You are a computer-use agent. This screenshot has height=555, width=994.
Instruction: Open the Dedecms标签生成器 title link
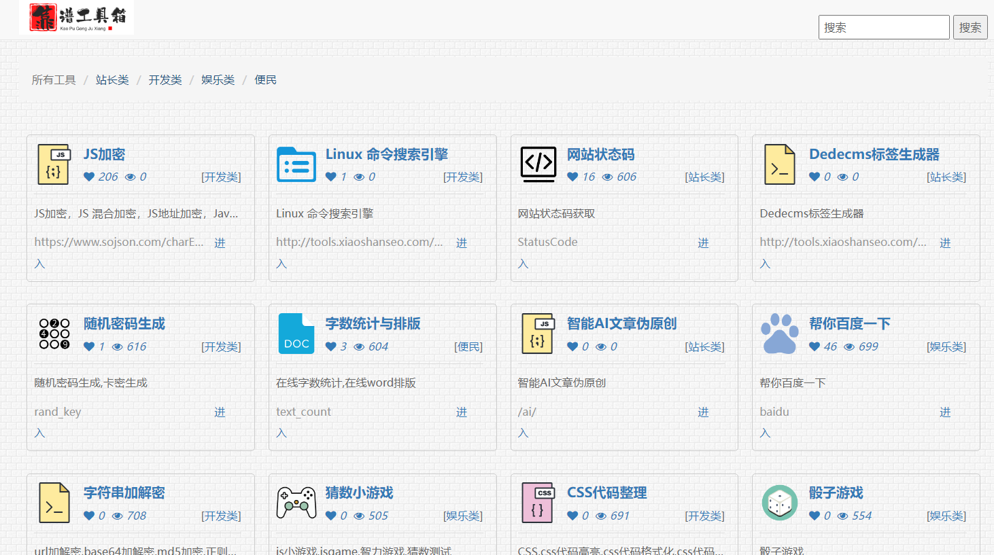click(874, 154)
